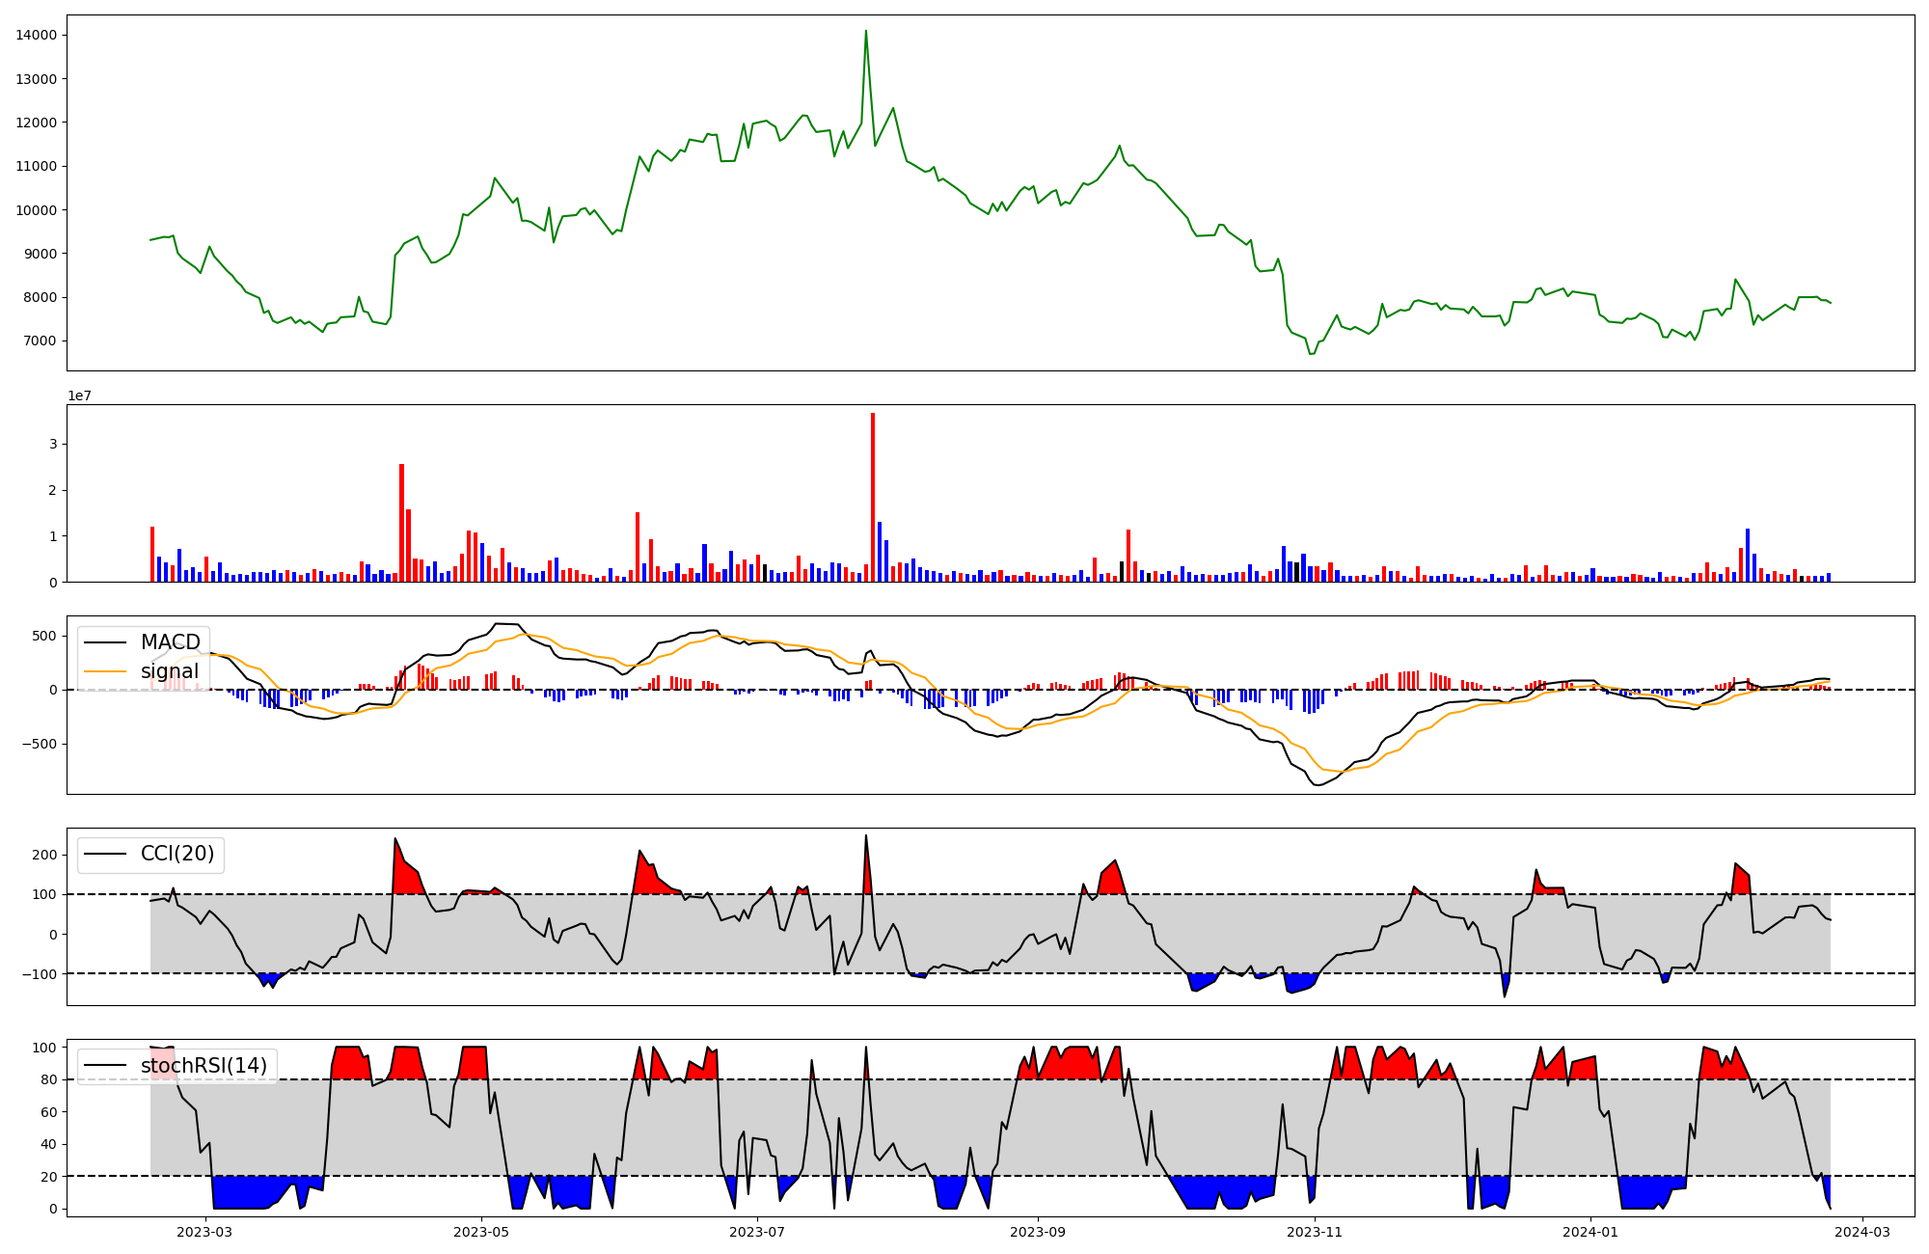Click the CCI(20) legend label
This screenshot has height=1254, width=1929.
click(x=177, y=855)
